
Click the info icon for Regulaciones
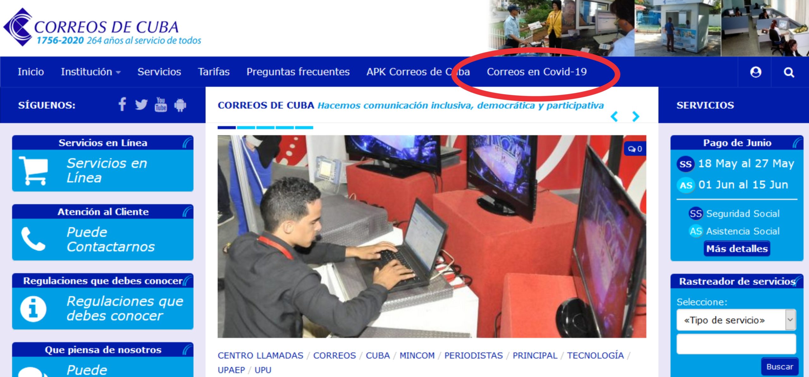click(33, 309)
